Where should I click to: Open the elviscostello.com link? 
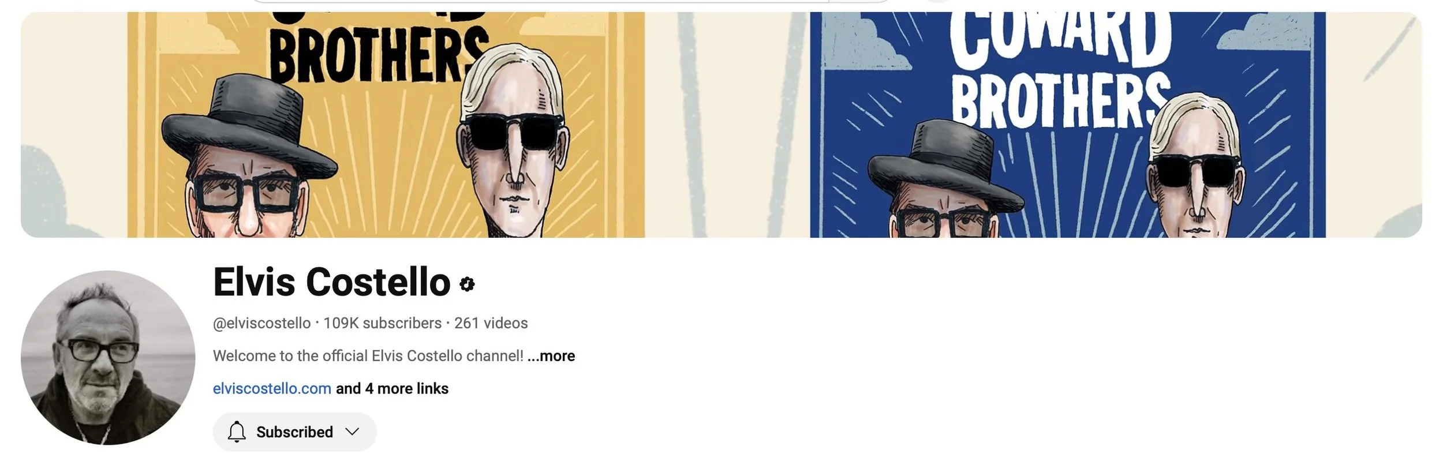272,388
